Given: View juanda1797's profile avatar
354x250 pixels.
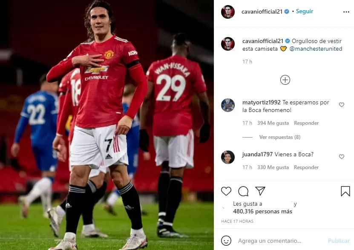Looking at the screenshot, I should tap(228, 157).
